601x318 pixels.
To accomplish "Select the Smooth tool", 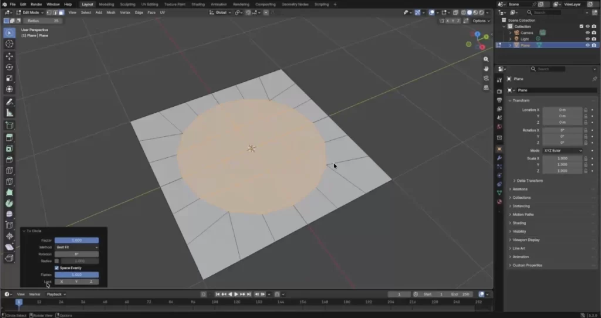I will click(9, 214).
